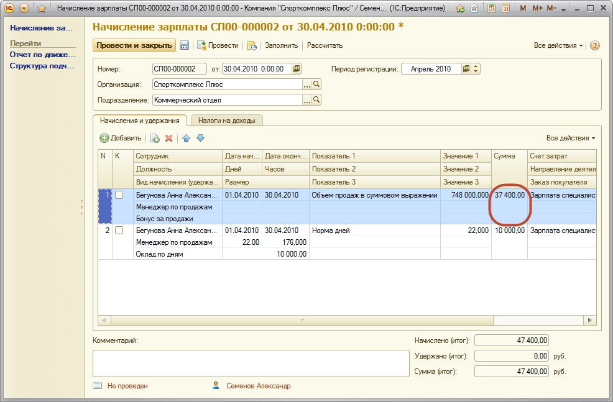Delete row with red X icon
This screenshot has height=402, width=613.
click(168, 138)
